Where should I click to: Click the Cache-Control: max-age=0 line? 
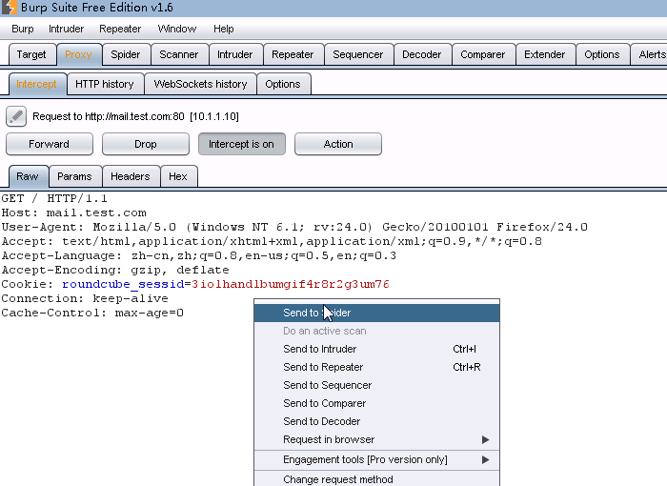coord(92,313)
